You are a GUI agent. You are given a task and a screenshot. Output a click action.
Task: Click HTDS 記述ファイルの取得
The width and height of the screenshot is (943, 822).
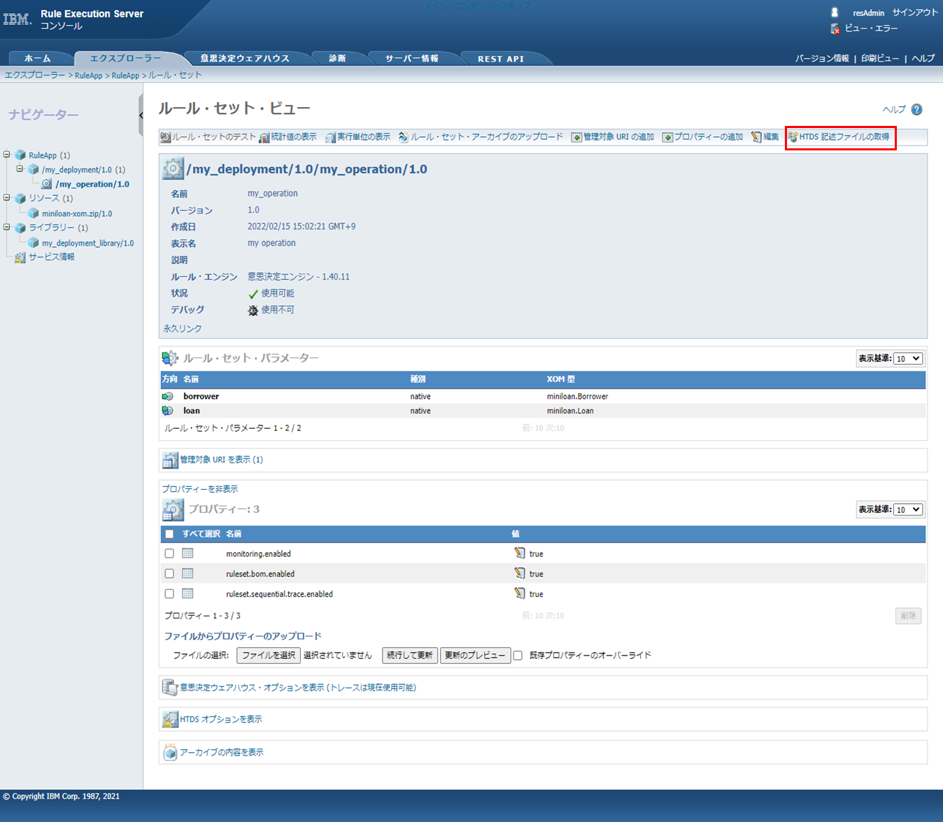coord(839,137)
